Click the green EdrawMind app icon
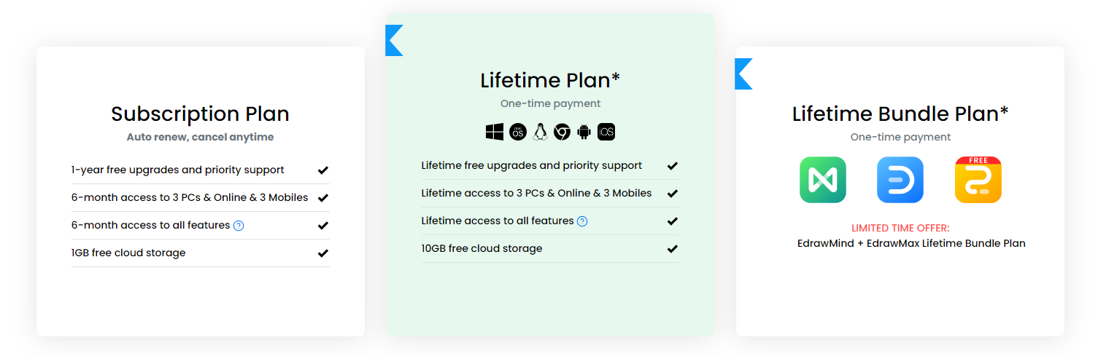The image size is (1098, 356). point(823,180)
